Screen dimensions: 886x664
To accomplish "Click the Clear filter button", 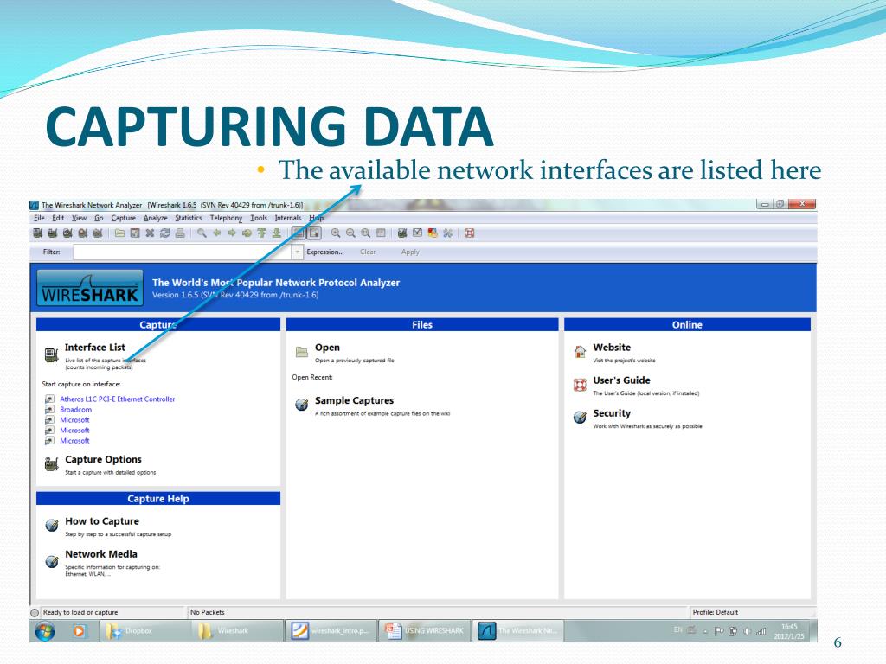I will tap(368, 252).
